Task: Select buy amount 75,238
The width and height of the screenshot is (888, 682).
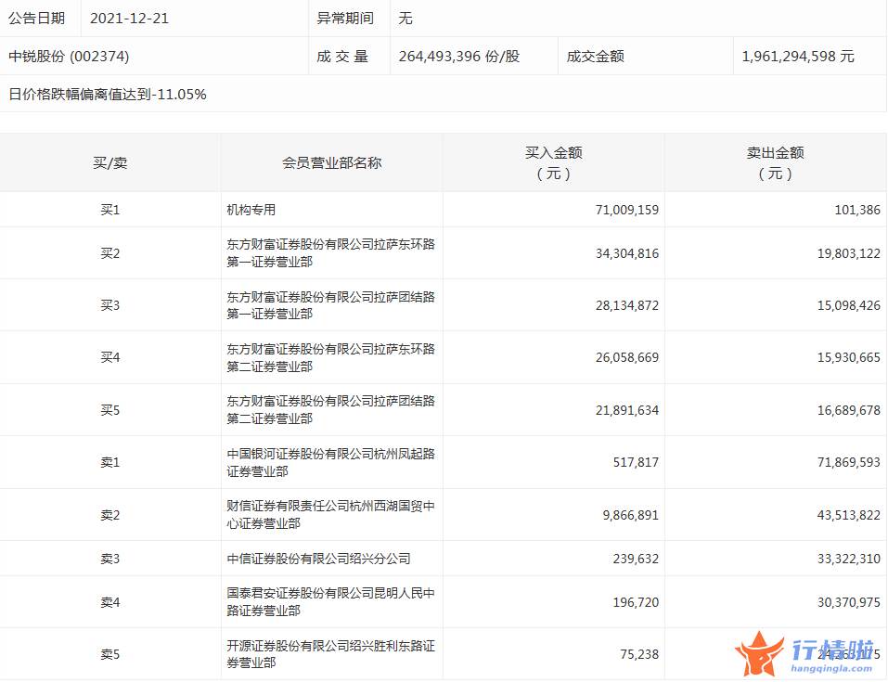Action: point(639,654)
